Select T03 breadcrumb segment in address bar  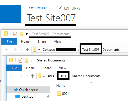point(63,76)
